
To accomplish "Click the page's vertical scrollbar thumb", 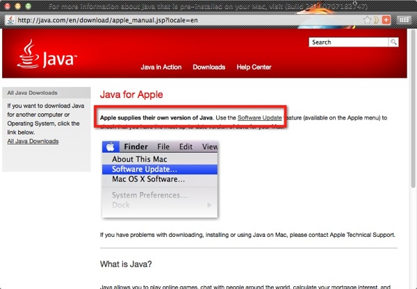I will tap(413, 109).
